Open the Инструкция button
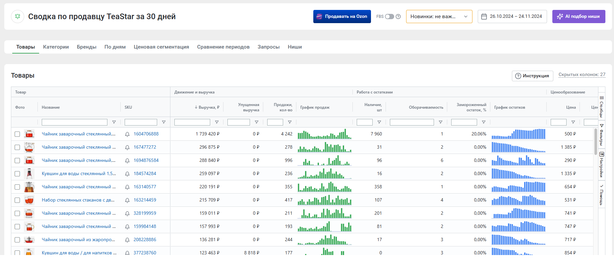614x258 pixels. [532, 76]
